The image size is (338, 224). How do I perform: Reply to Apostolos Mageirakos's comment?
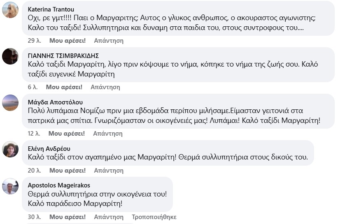tap(109, 217)
